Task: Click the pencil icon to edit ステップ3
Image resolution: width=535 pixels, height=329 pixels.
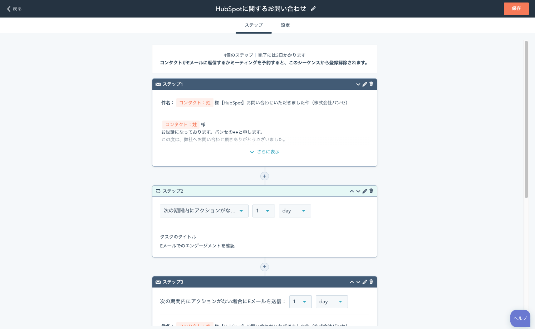Action: tap(365, 282)
